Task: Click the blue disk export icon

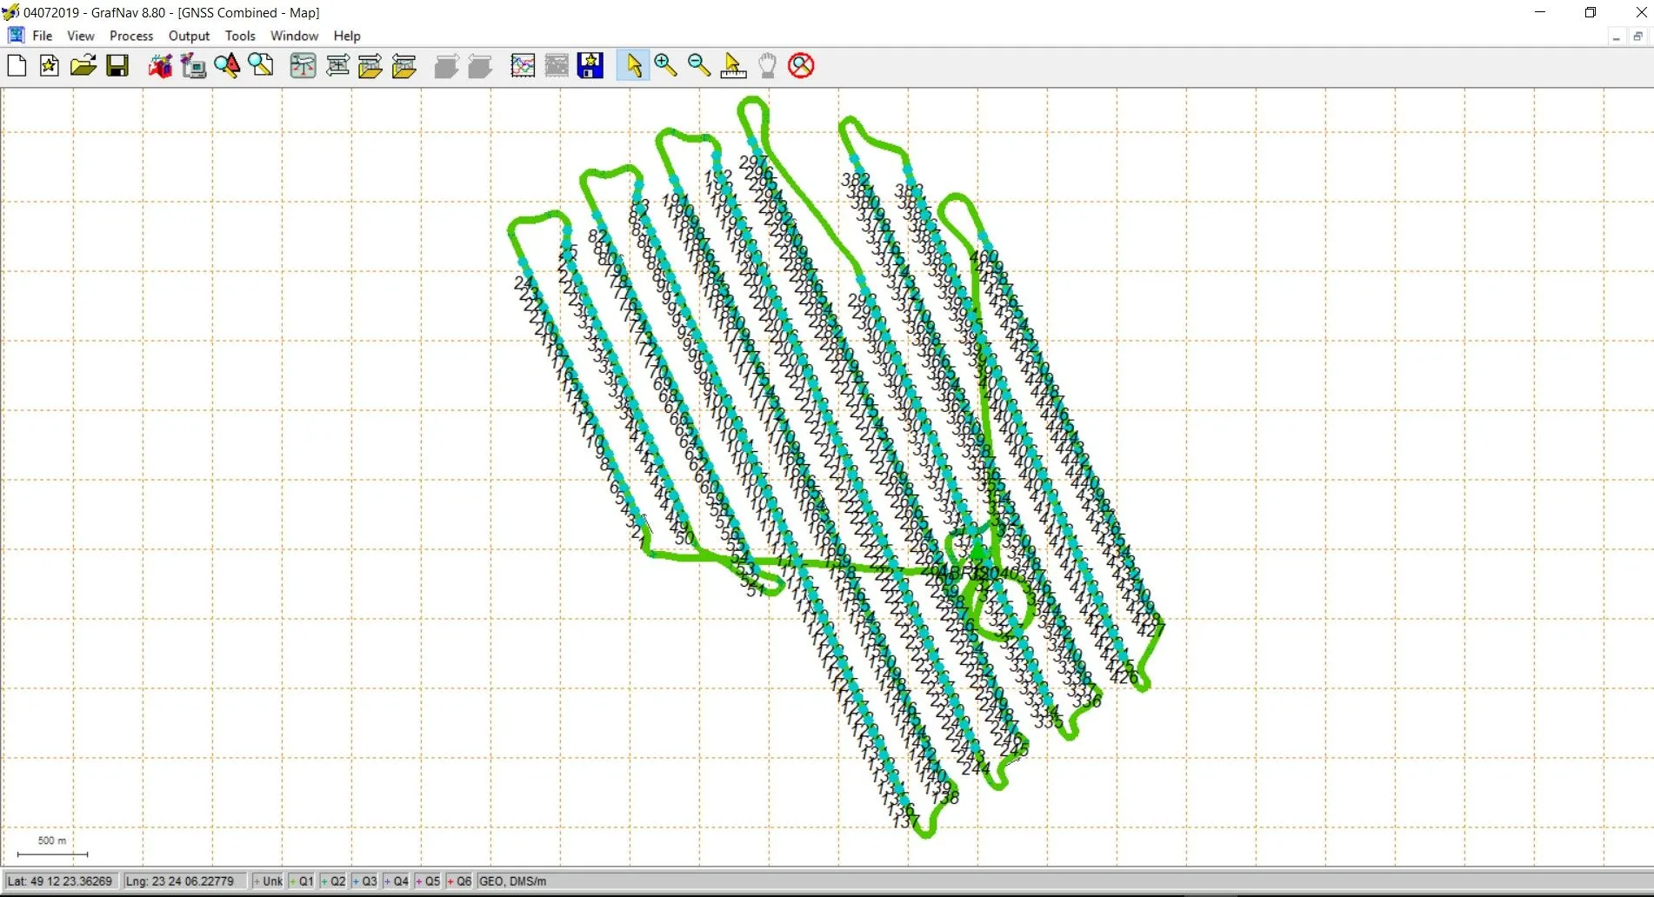Action: click(590, 66)
